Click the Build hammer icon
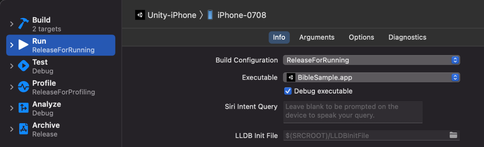The width and height of the screenshot is (484, 147). 24,24
